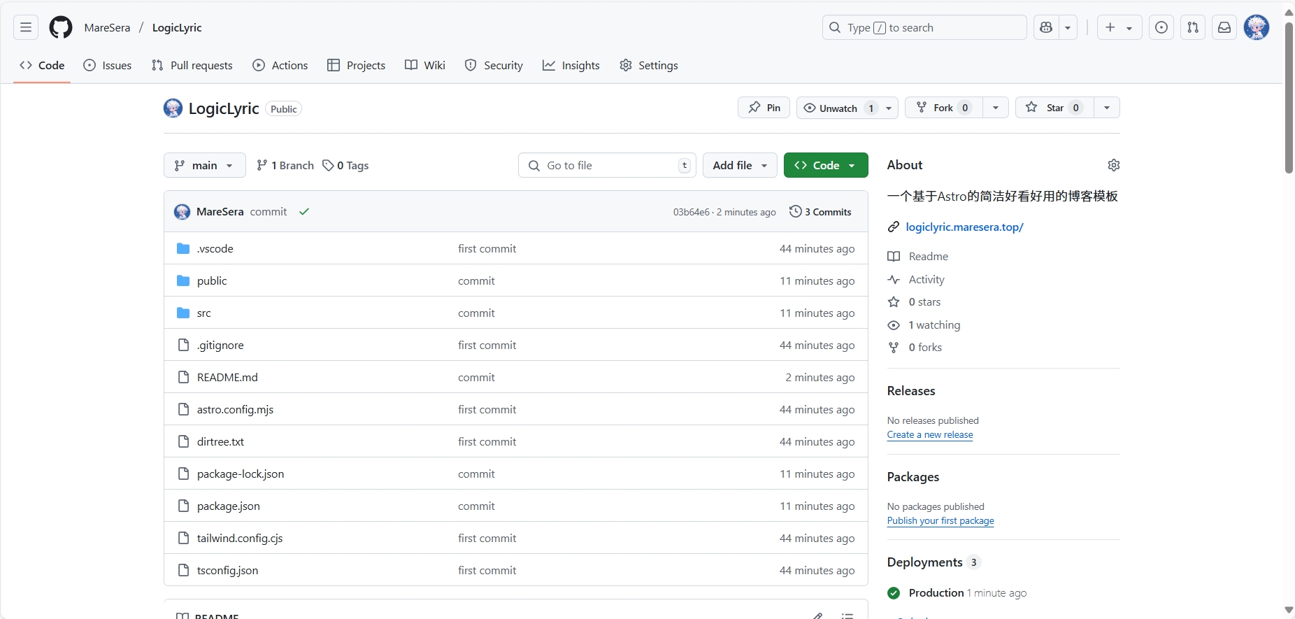View 3 Commits history

tap(820, 212)
